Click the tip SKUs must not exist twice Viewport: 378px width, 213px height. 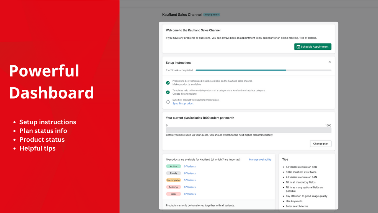click(301, 172)
